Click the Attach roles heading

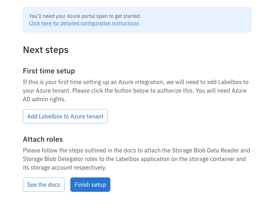click(x=43, y=139)
